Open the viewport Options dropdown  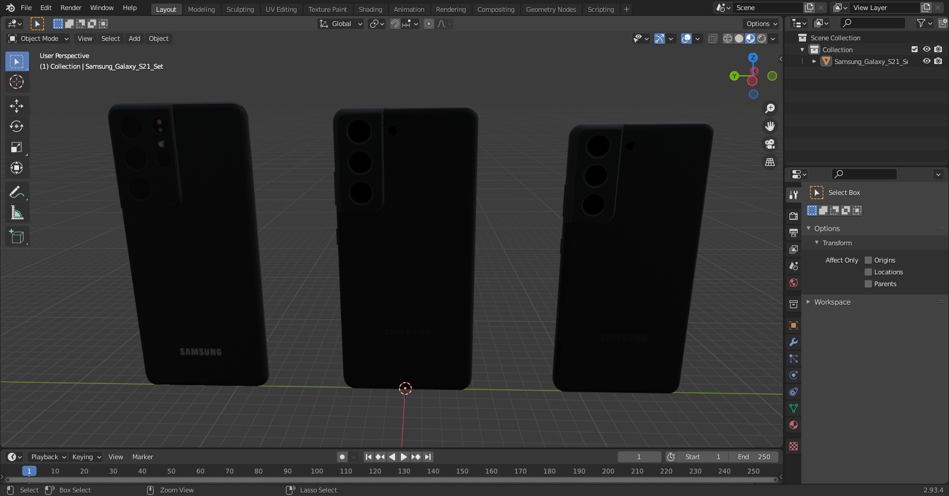(762, 24)
